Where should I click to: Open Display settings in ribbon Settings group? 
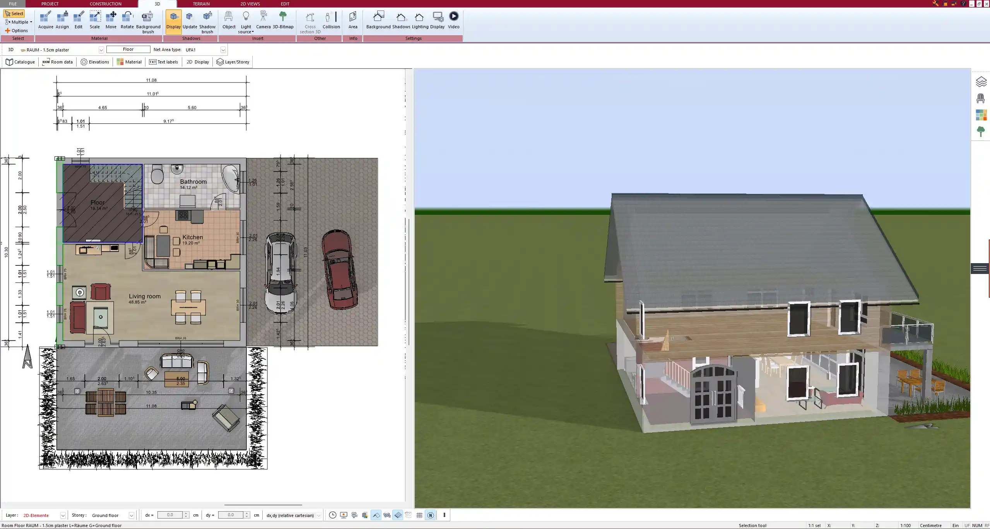coord(438,20)
